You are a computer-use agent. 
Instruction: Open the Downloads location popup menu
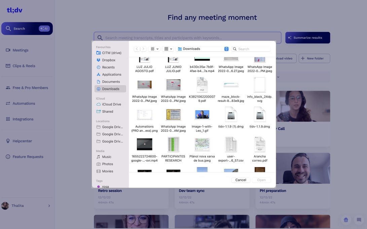[x=203, y=49]
